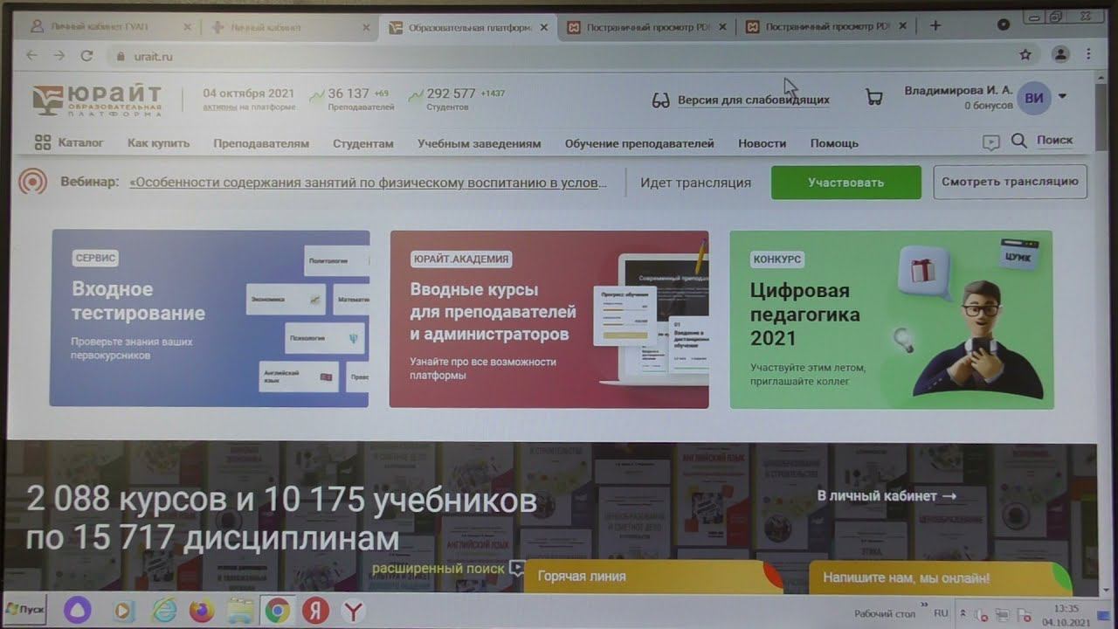Viewport: 1118px width, 629px height.
Task: Open a new browser tab
Action: tap(935, 26)
